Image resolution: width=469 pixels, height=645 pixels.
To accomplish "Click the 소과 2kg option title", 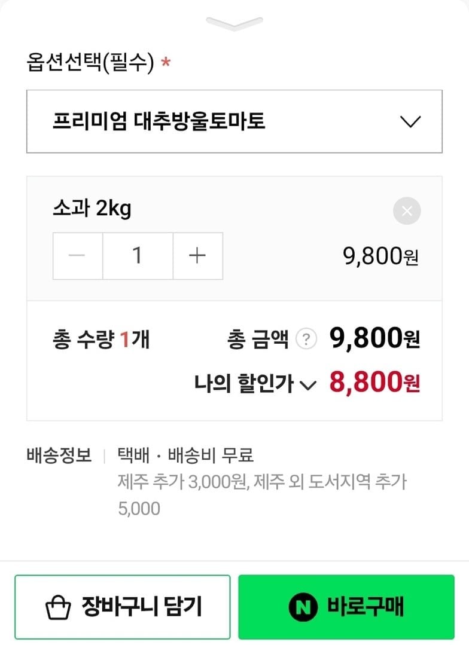I will tap(92, 209).
